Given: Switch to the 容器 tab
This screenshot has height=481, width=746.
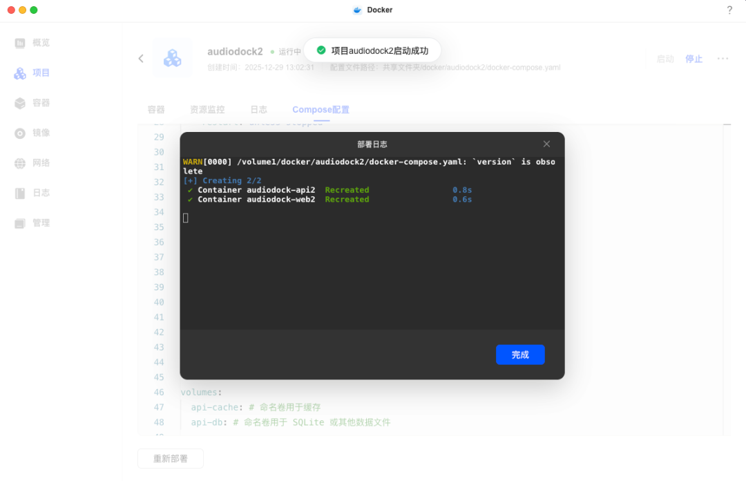Looking at the screenshot, I should pyautogui.click(x=156, y=109).
